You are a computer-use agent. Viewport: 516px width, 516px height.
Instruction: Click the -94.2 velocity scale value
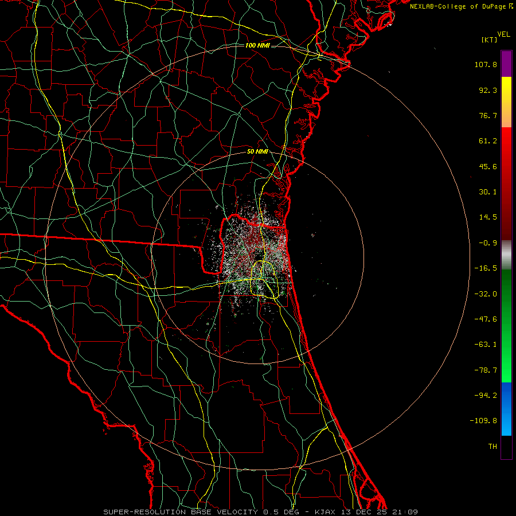click(x=486, y=395)
